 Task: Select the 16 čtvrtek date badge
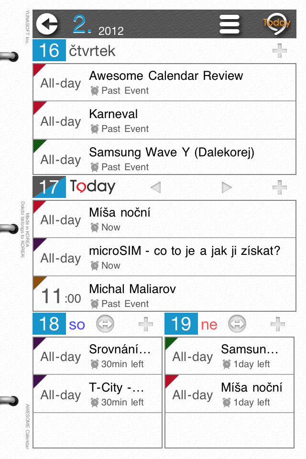point(48,51)
